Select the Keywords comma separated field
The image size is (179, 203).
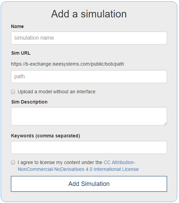click(x=89, y=147)
